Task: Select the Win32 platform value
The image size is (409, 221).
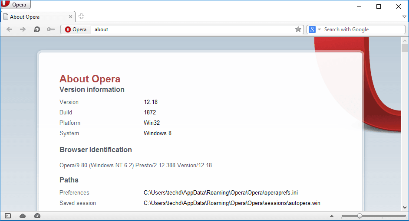Action: [x=152, y=123]
